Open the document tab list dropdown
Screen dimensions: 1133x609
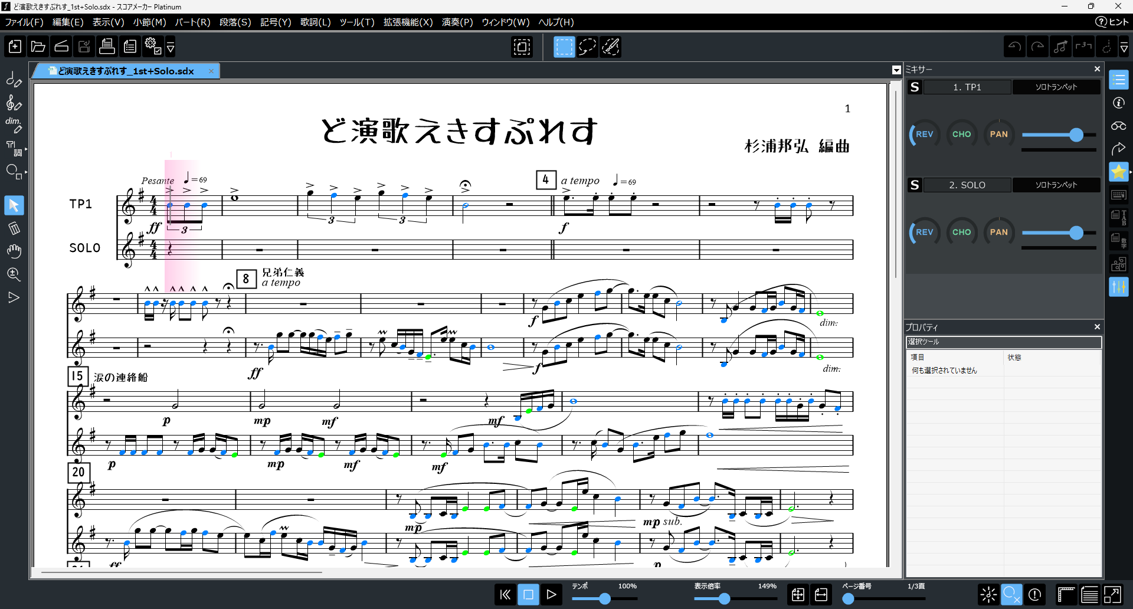point(896,70)
